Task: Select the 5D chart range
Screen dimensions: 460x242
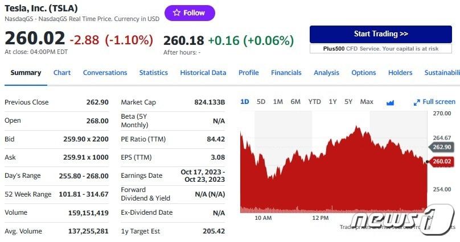Action: pyautogui.click(x=261, y=102)
